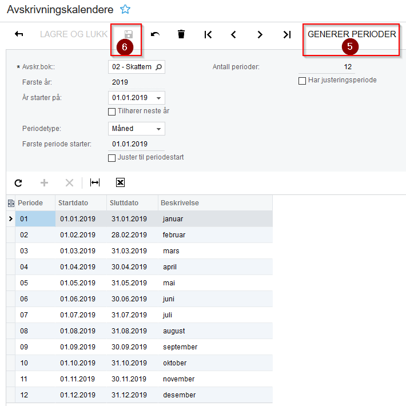
Task: Sort by Sluttdato column header
Action: pos(124,203)
